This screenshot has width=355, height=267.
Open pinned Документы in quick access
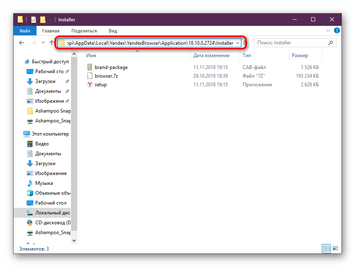click(48, 91)
